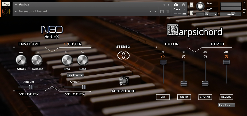Click the DEPTH section heading
247x116 pixels.
tap(217, 44)
